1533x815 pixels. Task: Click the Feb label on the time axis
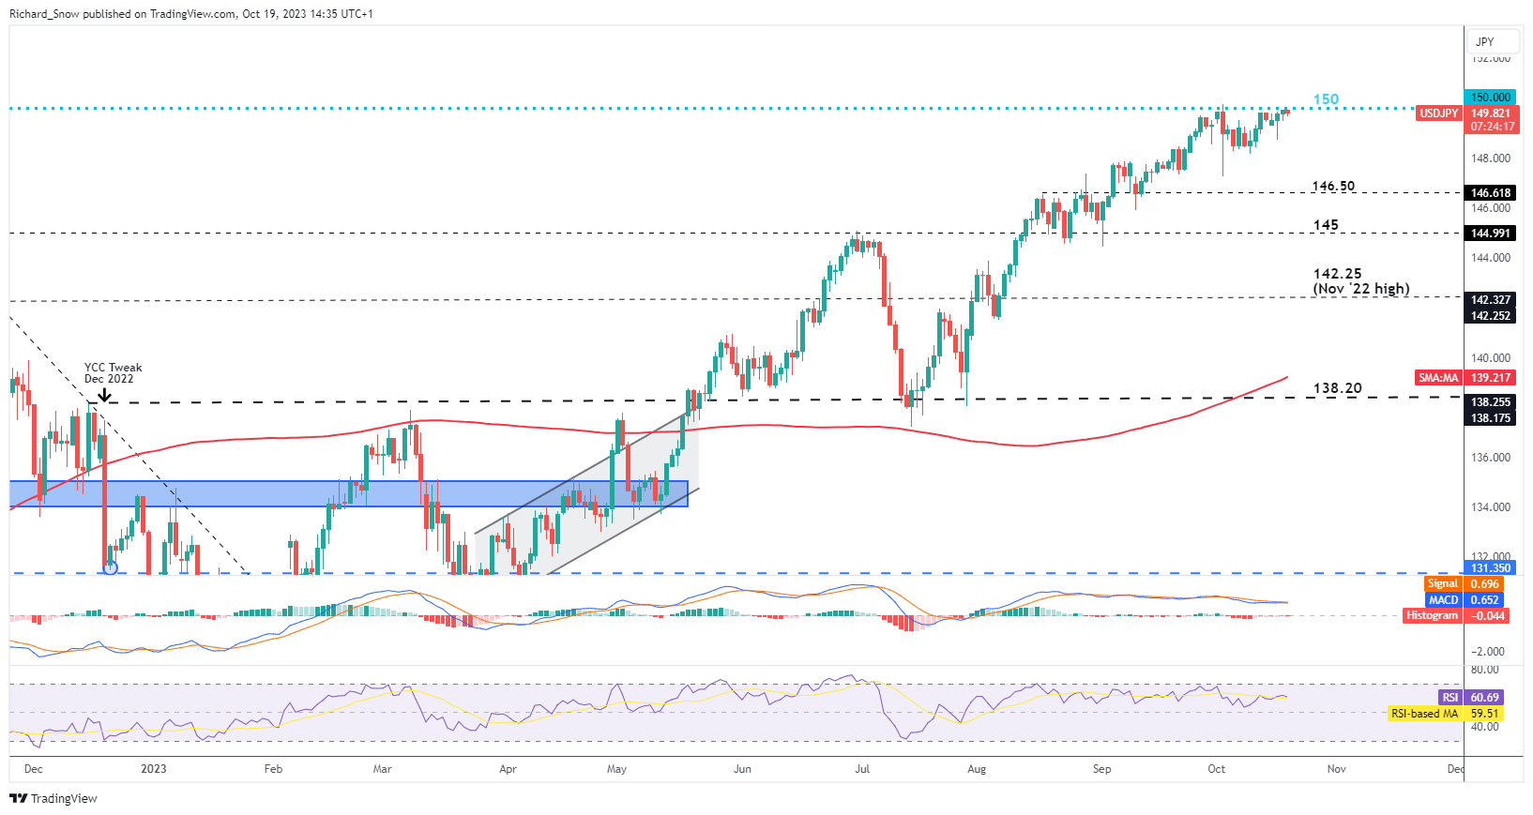pyautogui.click(x=273, y=769)
